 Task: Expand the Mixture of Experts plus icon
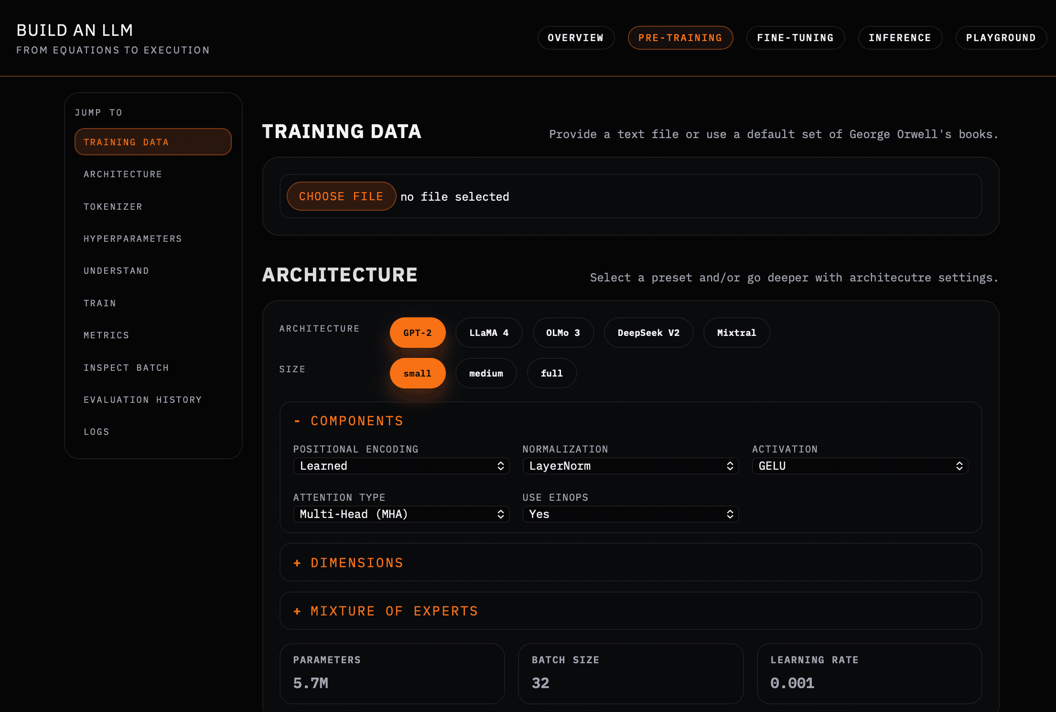pos(297,611)
